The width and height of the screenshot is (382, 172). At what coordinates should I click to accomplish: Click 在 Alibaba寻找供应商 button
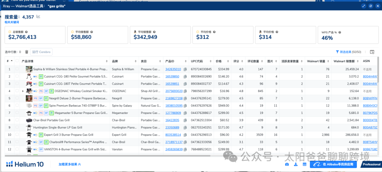tap(333, 165)
